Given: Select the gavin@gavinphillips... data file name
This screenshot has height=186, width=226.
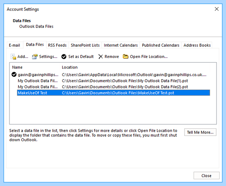Looking at the screenshot, I should click(x=38, y=75).
